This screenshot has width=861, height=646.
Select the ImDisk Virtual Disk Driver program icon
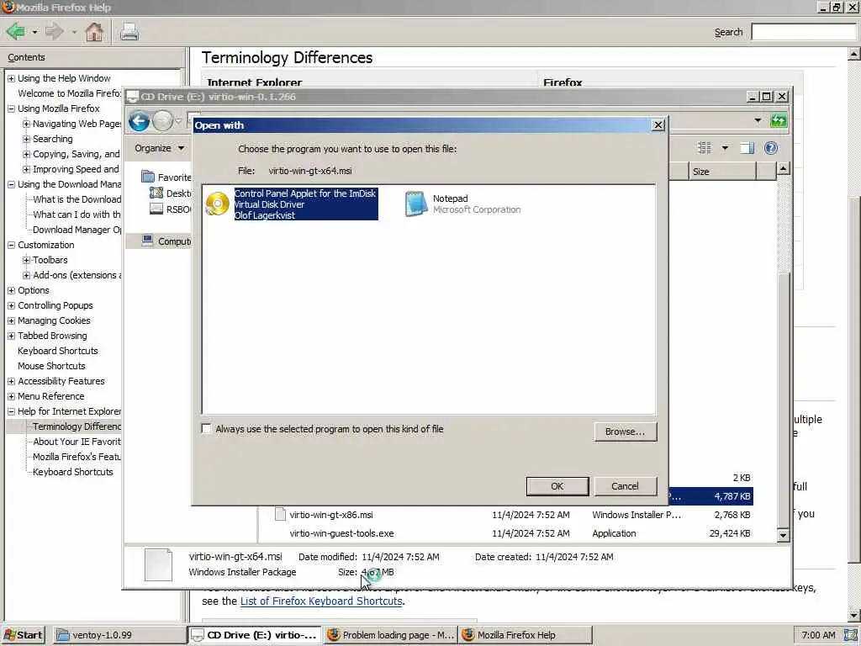(218, 204)
